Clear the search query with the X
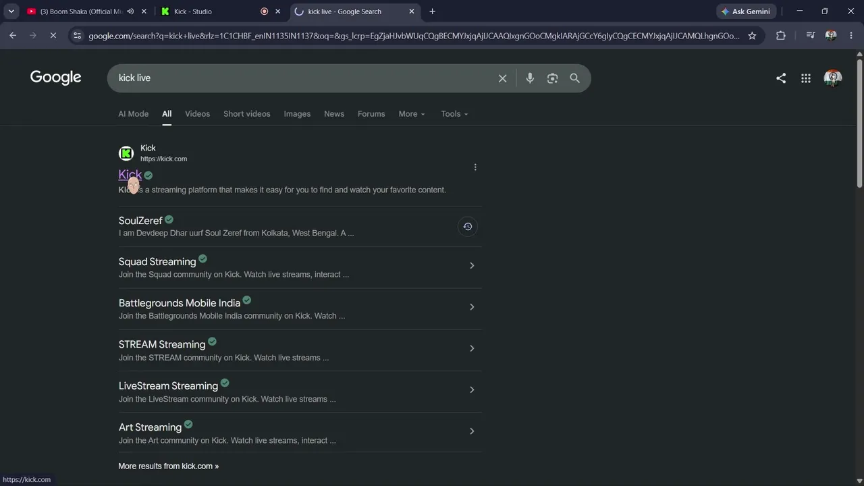 point(502,78)
